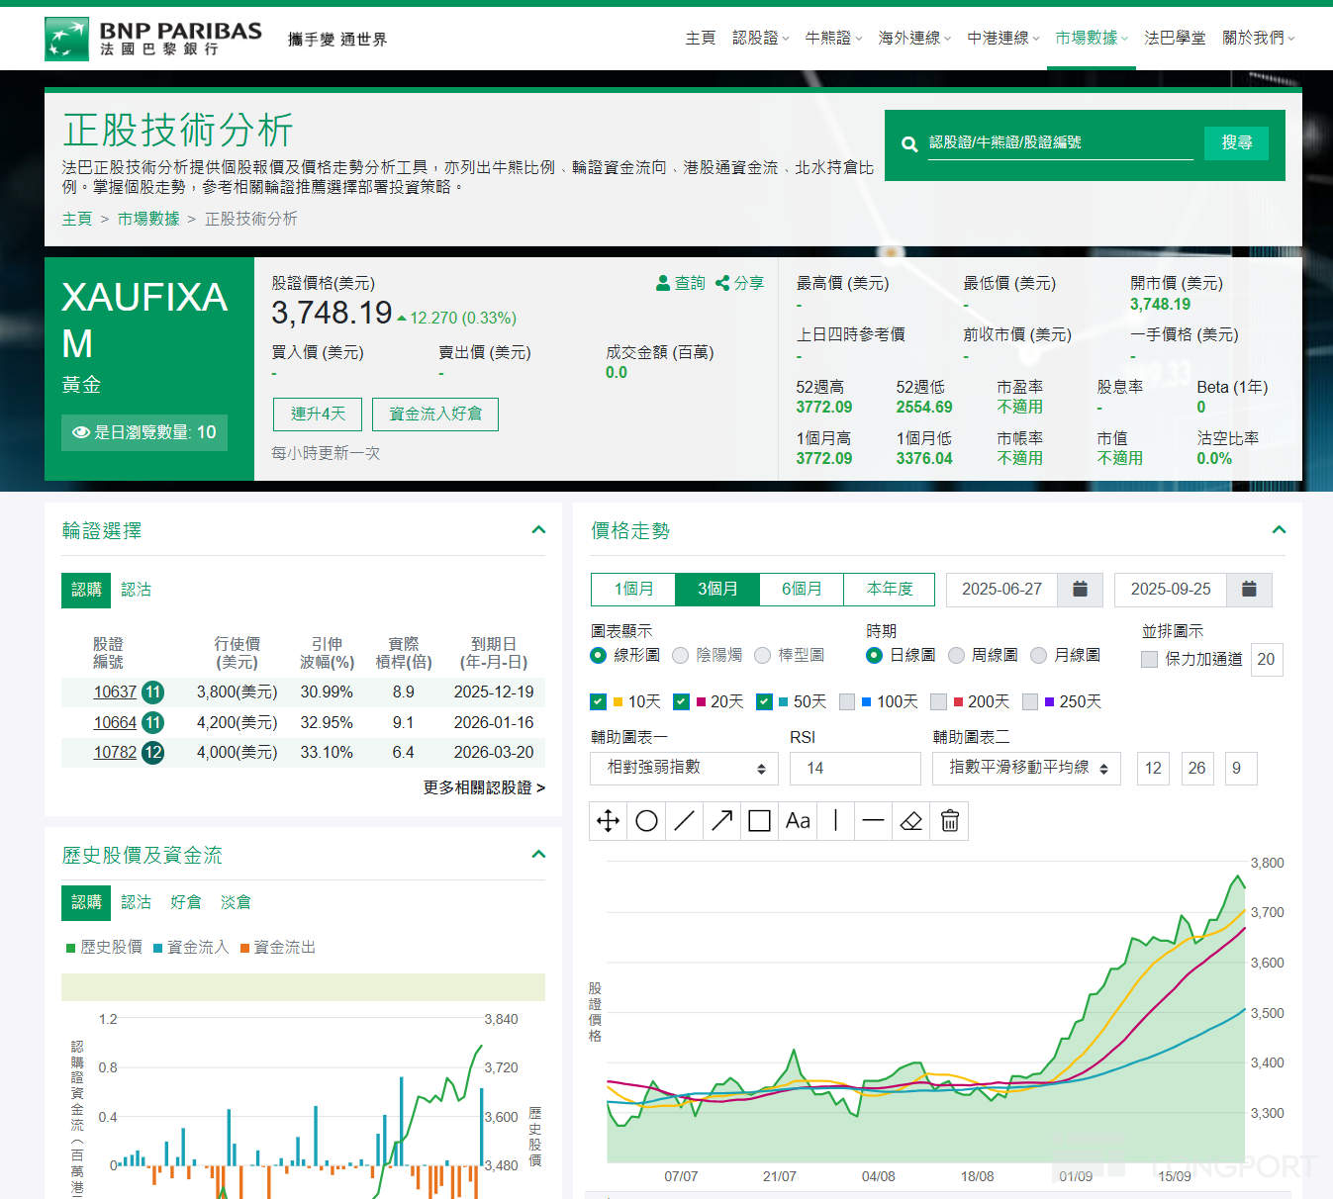Click the badge next to 10782

[152, 753]
